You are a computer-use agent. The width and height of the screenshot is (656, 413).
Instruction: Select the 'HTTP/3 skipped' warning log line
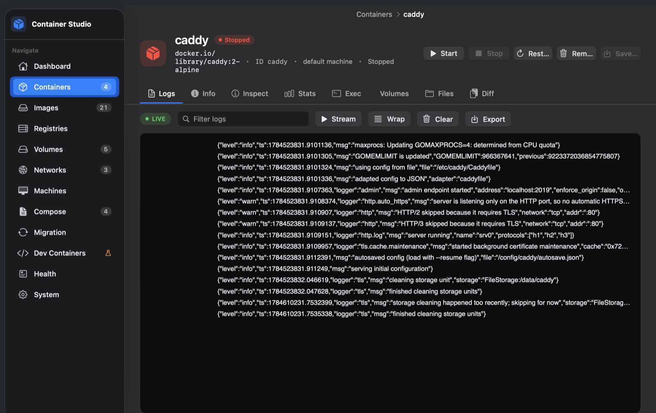[x=410, y=224]
